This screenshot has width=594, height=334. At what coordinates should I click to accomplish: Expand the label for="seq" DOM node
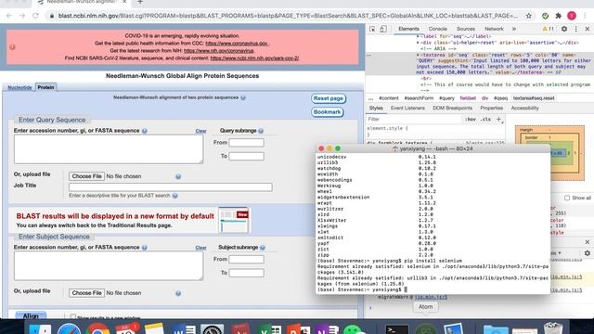(x=419, y=36)
